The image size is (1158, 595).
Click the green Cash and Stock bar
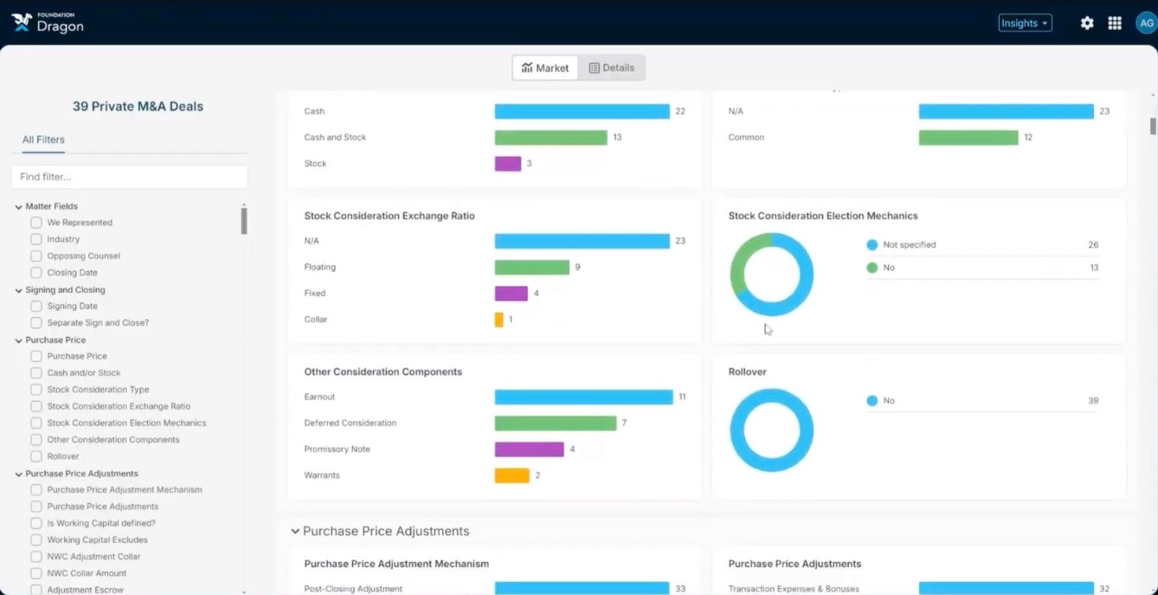point(551,137)
